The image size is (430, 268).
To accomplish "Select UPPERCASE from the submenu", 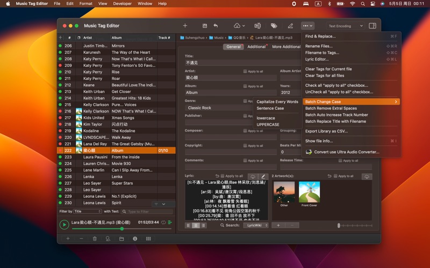I will (268, 124).
